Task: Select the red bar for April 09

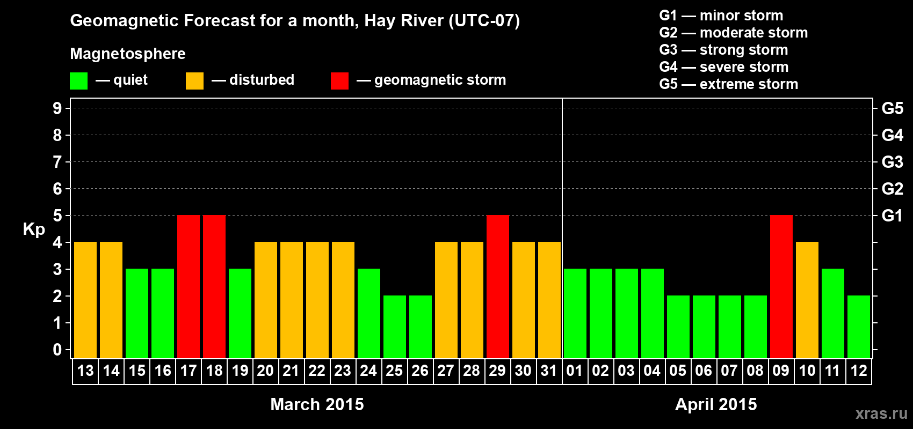Action: (x=781, y=286)
